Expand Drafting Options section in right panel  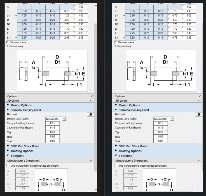(116, 151)
